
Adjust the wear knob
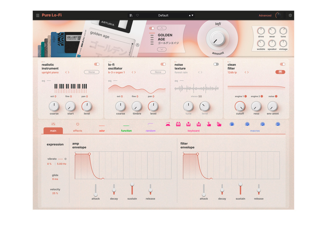272,31
